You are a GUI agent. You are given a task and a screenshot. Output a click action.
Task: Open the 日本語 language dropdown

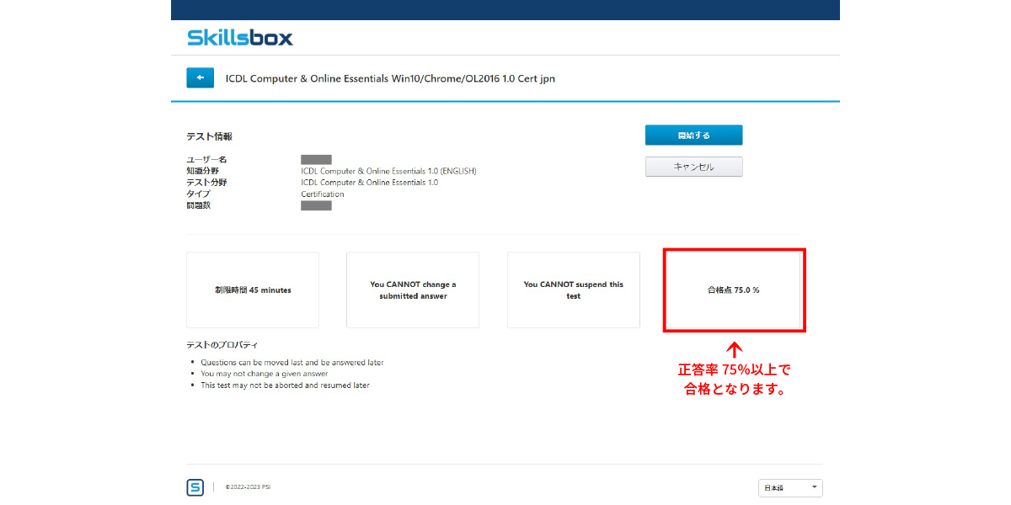coord(790,488)
